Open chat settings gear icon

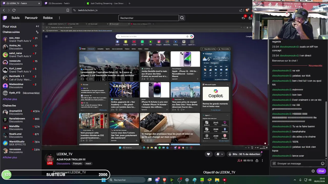click(x=313, y=171)
